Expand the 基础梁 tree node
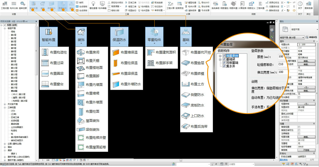Image resolution: width=319 pixels, height=167 pixels. point(220,59)
